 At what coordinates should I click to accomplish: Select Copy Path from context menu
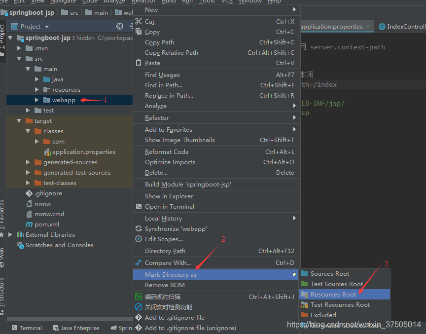point(216,42)
